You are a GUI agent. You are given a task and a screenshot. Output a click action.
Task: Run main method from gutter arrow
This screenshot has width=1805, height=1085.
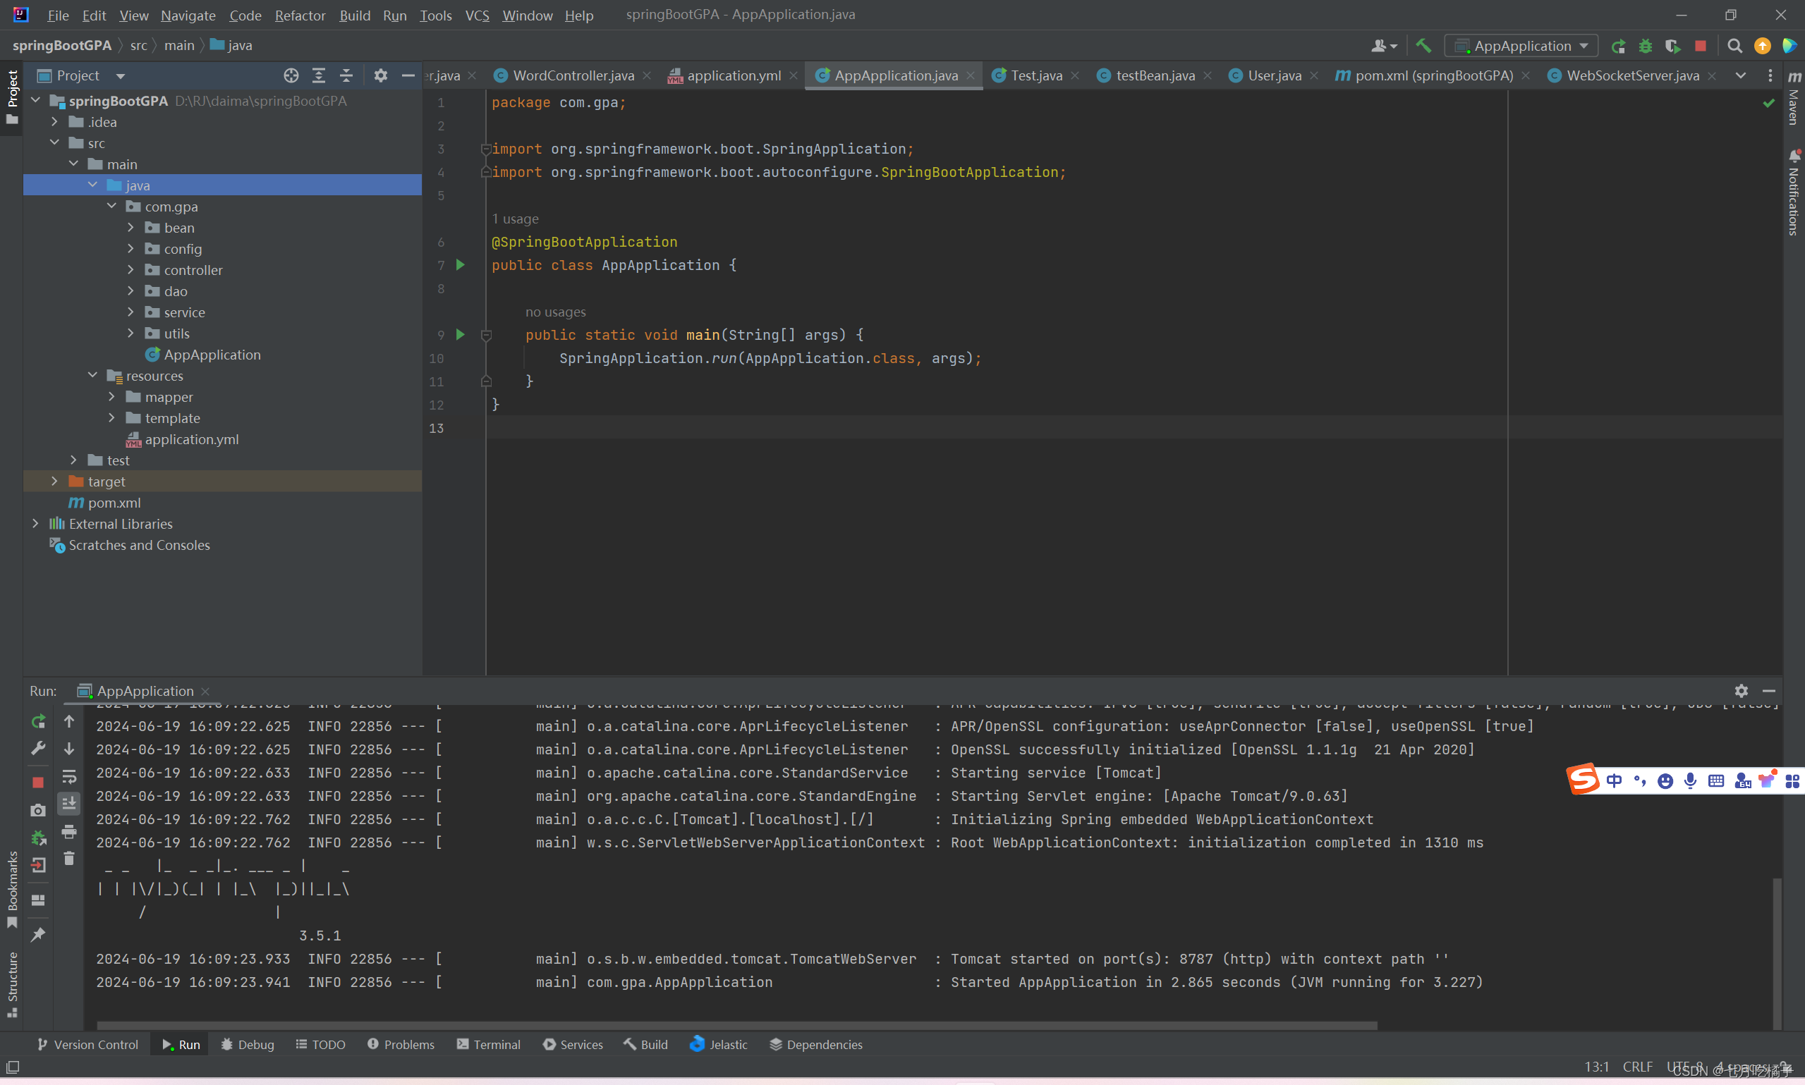click(460, 334)
